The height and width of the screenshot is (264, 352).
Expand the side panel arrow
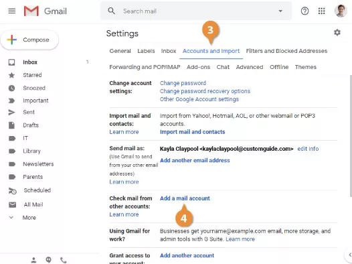[x=349, y=255]
